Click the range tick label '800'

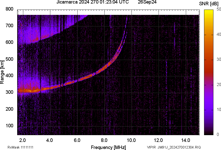tap(9, 9)
